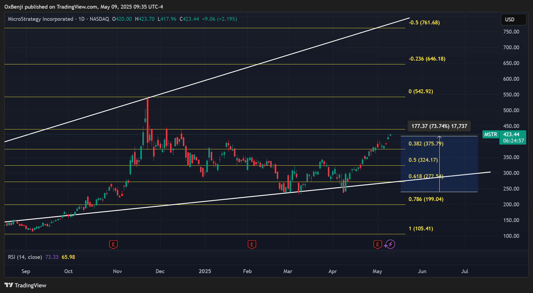This screenshot has height=293, width=533.
Task: Click the +9.06 (+2.19%) change value
Action: [x=219, y=19]
